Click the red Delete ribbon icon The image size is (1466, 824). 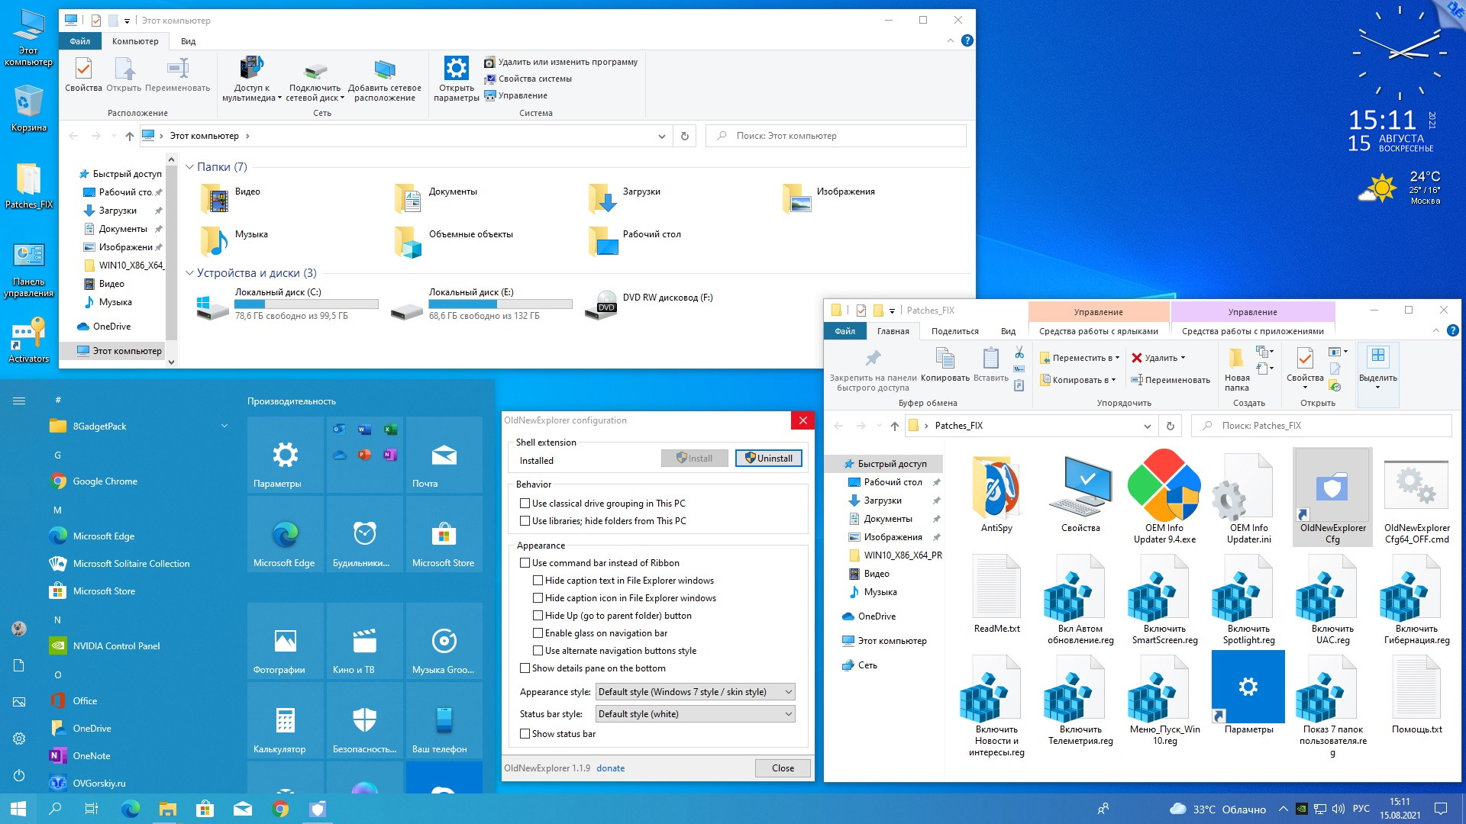(x=1137, y=358)
